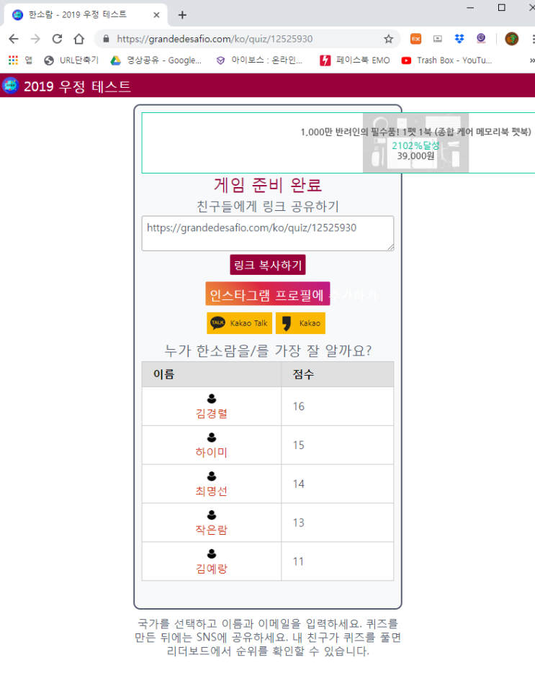
Task: Click the Kakao story quote icon
Action: click(287, 323)
